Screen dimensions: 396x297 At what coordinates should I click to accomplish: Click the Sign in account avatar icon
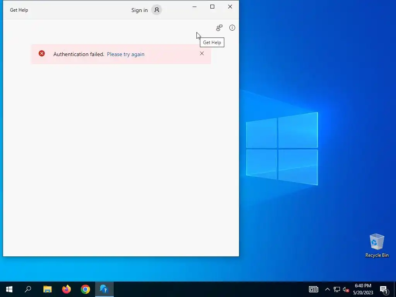pos(157,10)
